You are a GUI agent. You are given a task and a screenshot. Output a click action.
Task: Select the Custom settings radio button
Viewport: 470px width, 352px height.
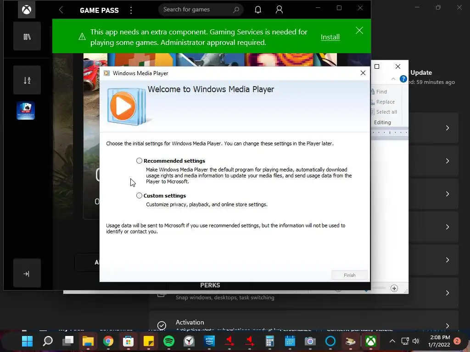pos(139,195)
